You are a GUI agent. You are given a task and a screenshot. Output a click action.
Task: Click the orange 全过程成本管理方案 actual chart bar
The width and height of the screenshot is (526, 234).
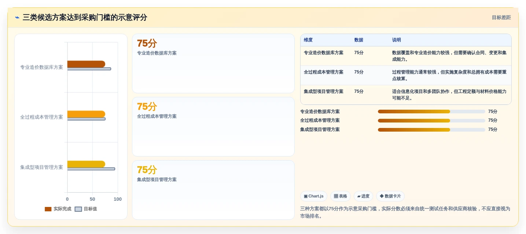pyautogui.click(x=86, y=114)
